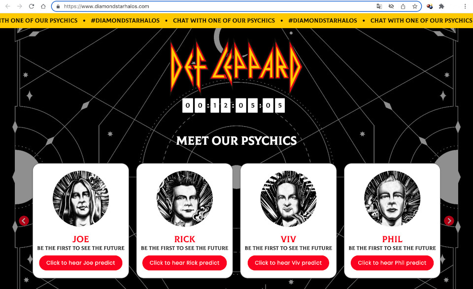Go to browser home icon
The image size is (473, 289).
tap(43, 6)
